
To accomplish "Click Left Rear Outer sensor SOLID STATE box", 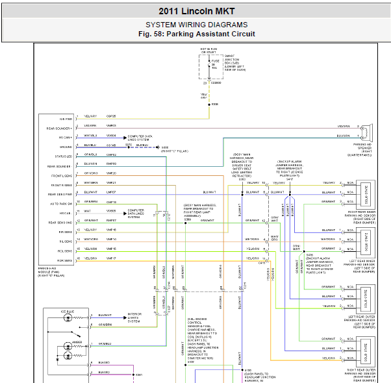I will (366, 299).
